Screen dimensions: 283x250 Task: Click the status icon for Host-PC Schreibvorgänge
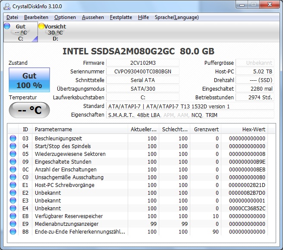13,185
